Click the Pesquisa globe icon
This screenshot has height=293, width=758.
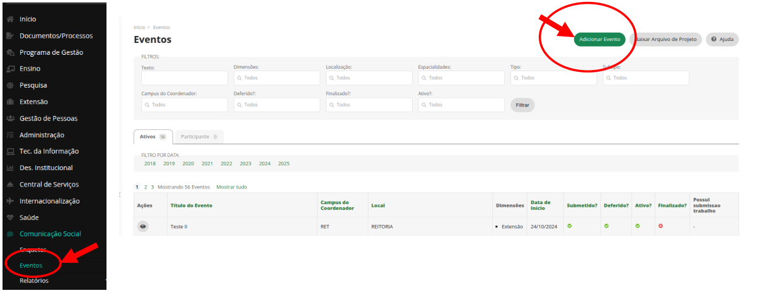pyautogui.click(x=10, y=85)
